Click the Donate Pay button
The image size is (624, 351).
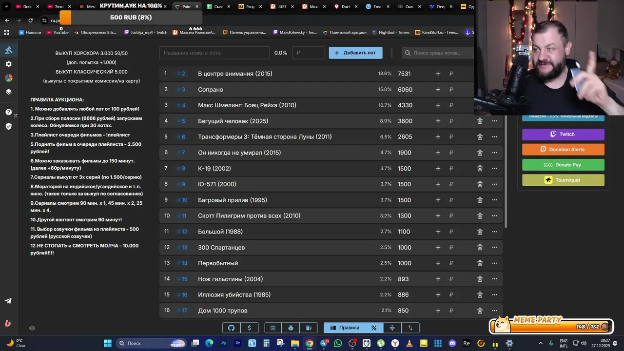[x=563, y=165]
